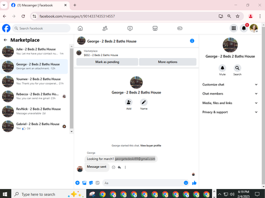Click the page vertical scrollbar
The width and height of the screenshot is (265, 198).
click(263, 106)
